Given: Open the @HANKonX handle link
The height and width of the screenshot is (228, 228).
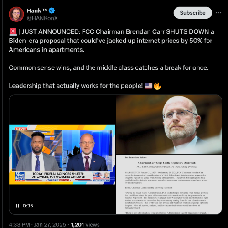Looking at the screenshot, I should click(x=42, y=18).
